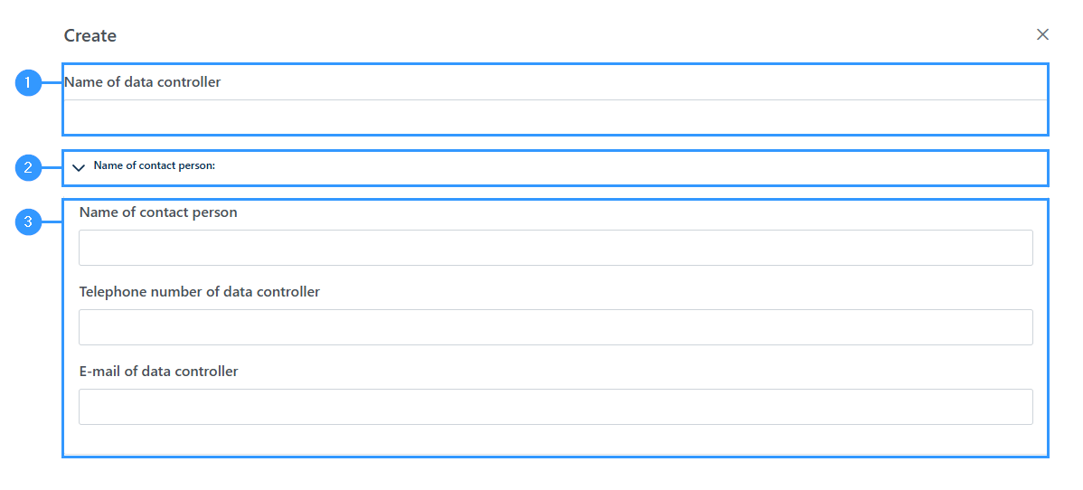Focus the Telephone number of data controller input
This screenshot has height=490, width=1083.
[555, 327]
